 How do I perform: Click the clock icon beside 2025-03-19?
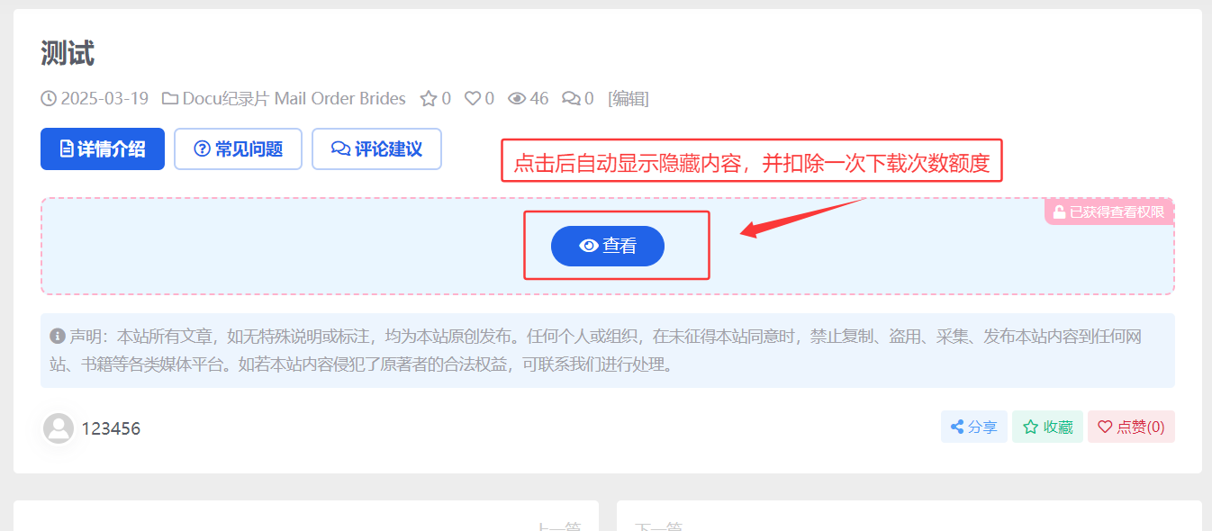point(49,99)
